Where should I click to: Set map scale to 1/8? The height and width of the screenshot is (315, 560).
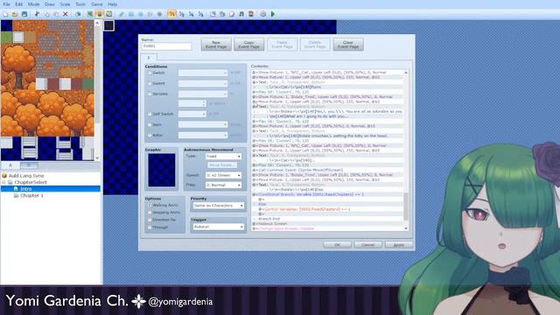200,14
